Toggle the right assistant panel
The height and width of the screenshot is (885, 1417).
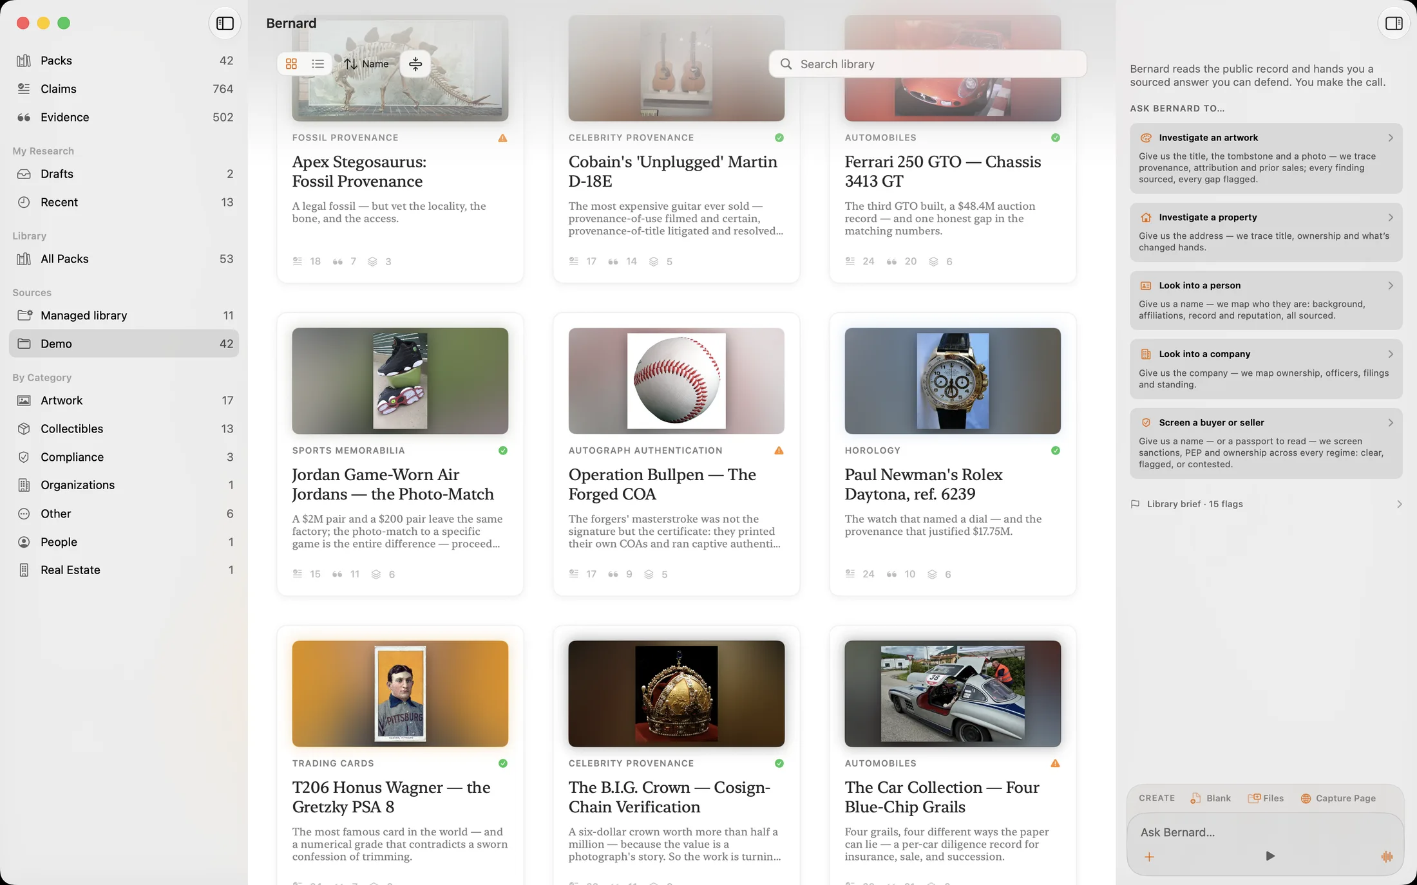pyautogui.click(x=1394, y=23)
